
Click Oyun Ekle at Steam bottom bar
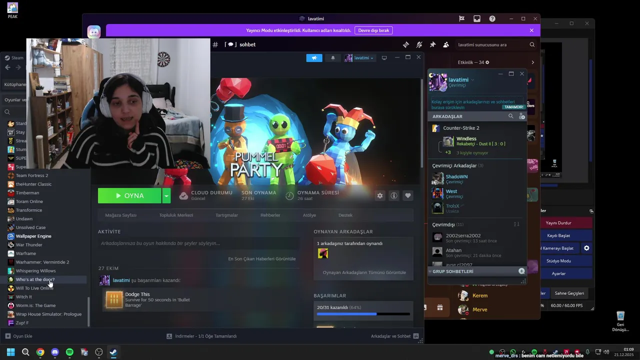[18, 336]
